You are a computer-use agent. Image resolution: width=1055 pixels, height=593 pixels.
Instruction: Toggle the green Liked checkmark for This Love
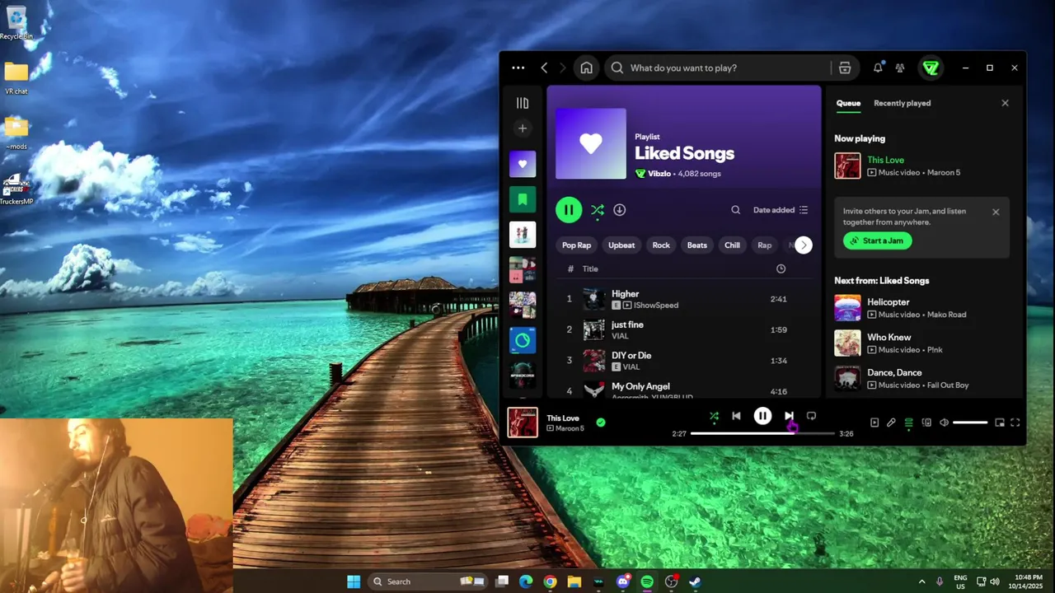[x=601, y=423]
